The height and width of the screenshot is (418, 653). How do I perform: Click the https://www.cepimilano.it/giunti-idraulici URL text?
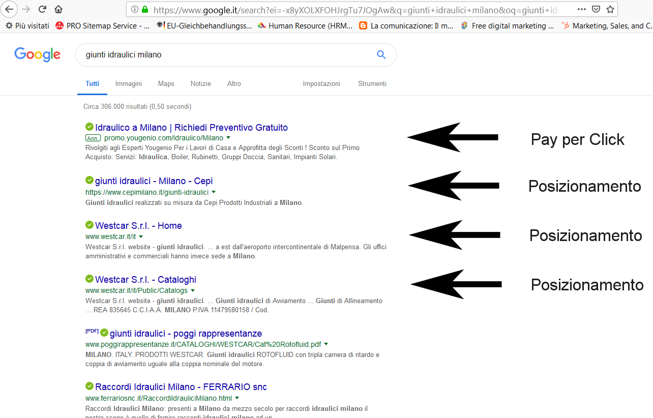tap(147, 192)
